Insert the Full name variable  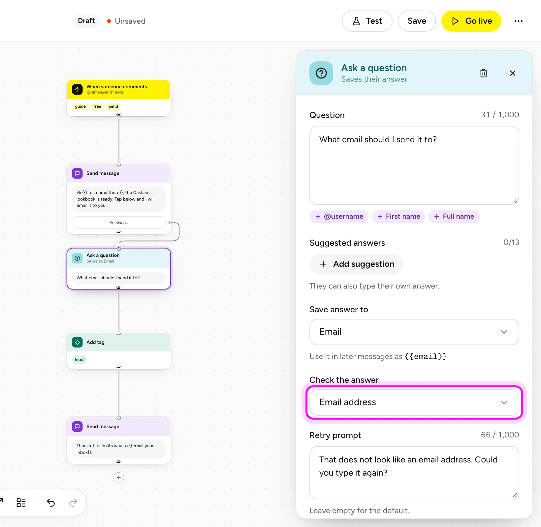[x=454, y=216]
